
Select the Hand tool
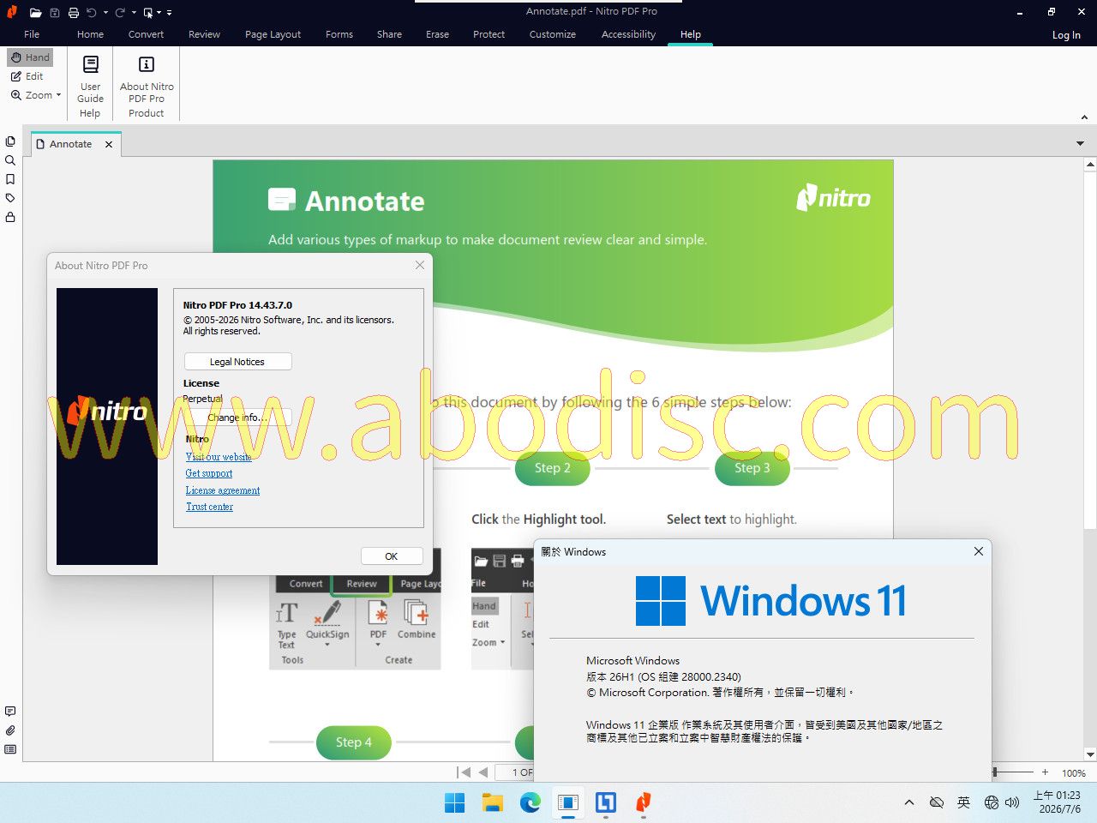pos(31,57)
